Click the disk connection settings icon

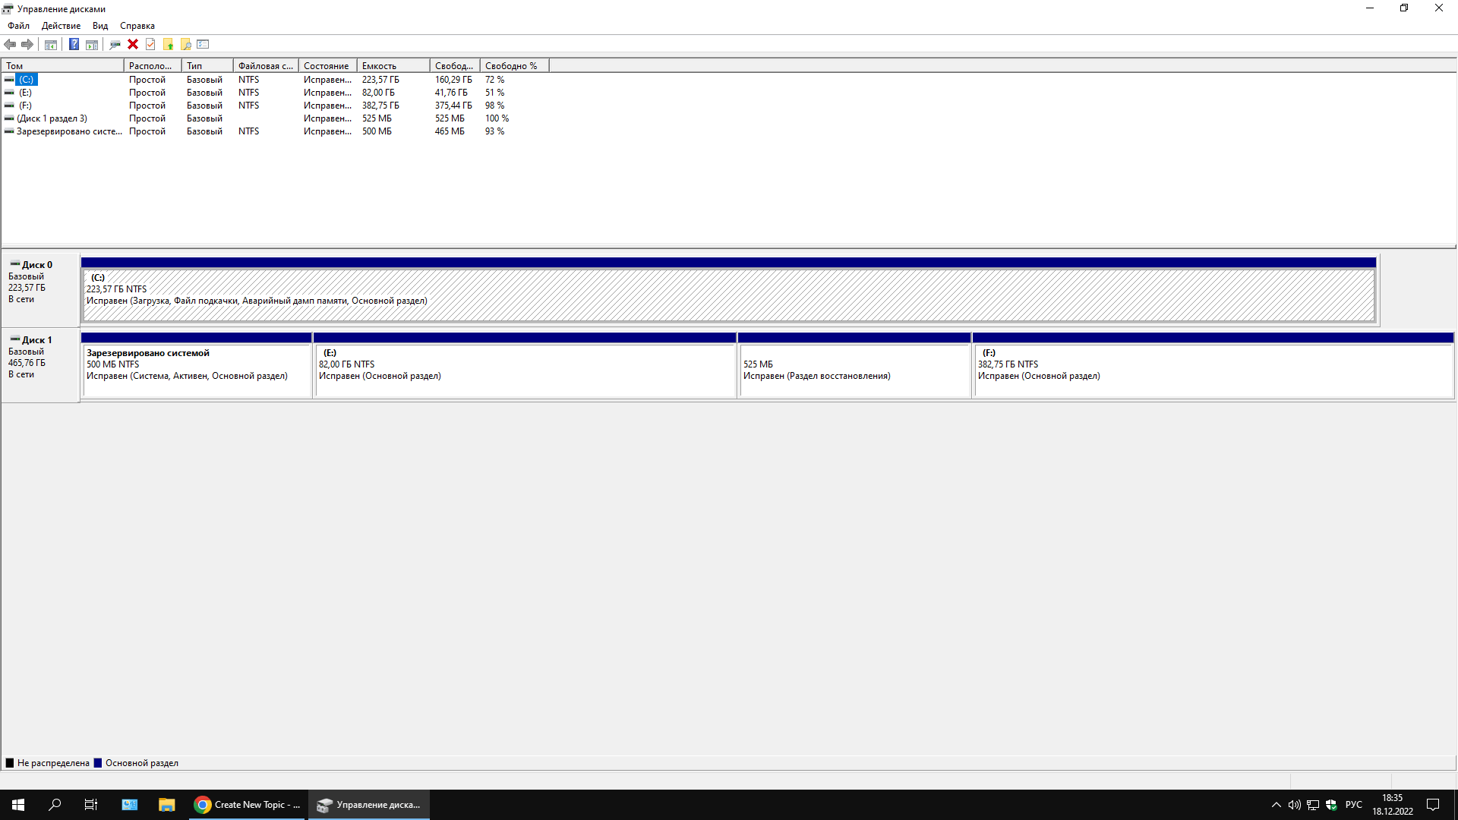click(115, 44)
